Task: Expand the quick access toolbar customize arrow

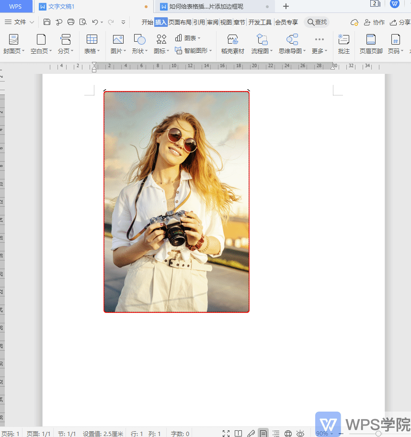Action: pos(123,22)
